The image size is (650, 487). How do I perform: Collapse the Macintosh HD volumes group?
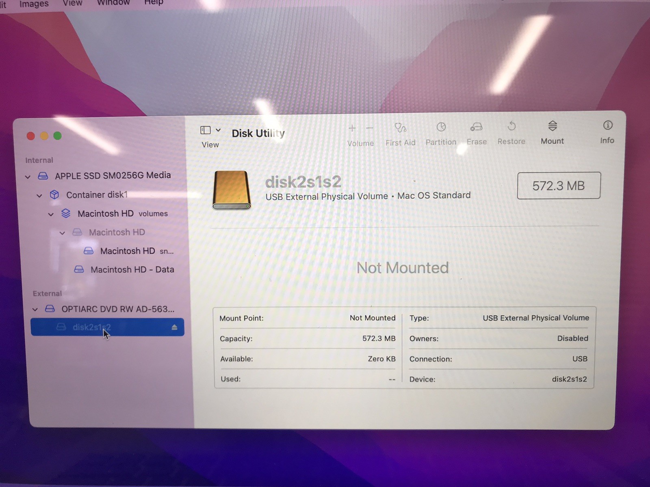pos(51,214)
